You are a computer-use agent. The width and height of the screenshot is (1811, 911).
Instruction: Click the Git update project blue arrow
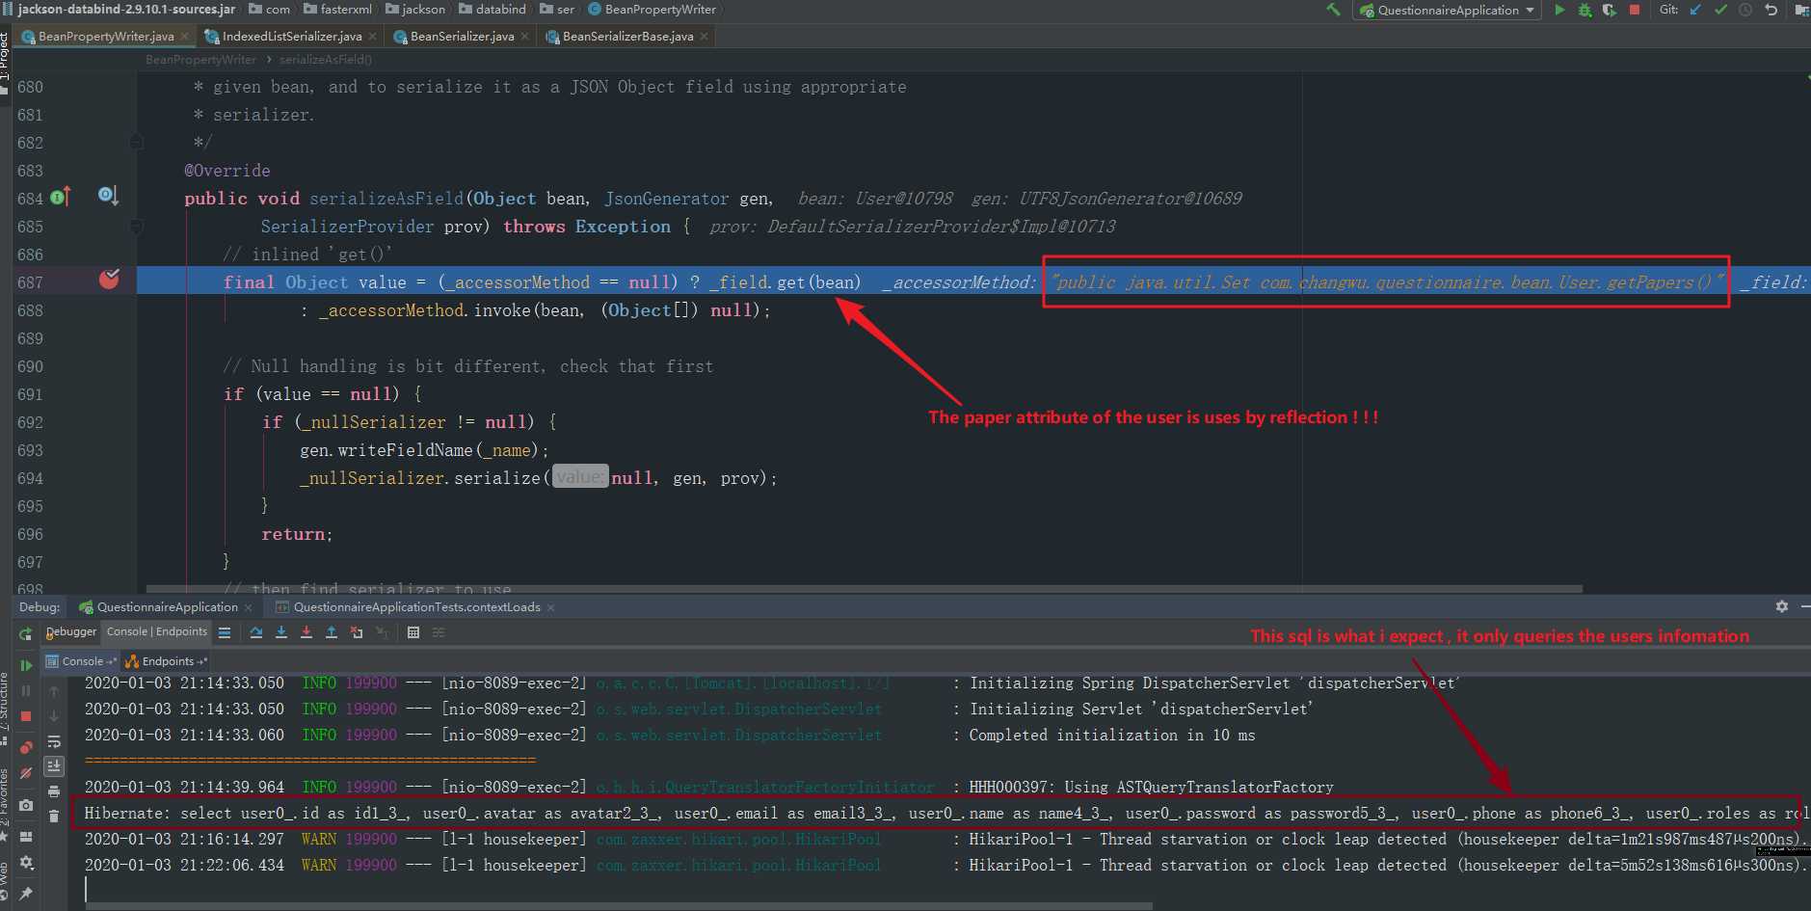coord(1695,10)
